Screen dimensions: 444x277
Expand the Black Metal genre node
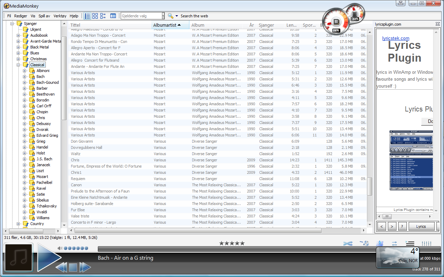pos(18,47)
